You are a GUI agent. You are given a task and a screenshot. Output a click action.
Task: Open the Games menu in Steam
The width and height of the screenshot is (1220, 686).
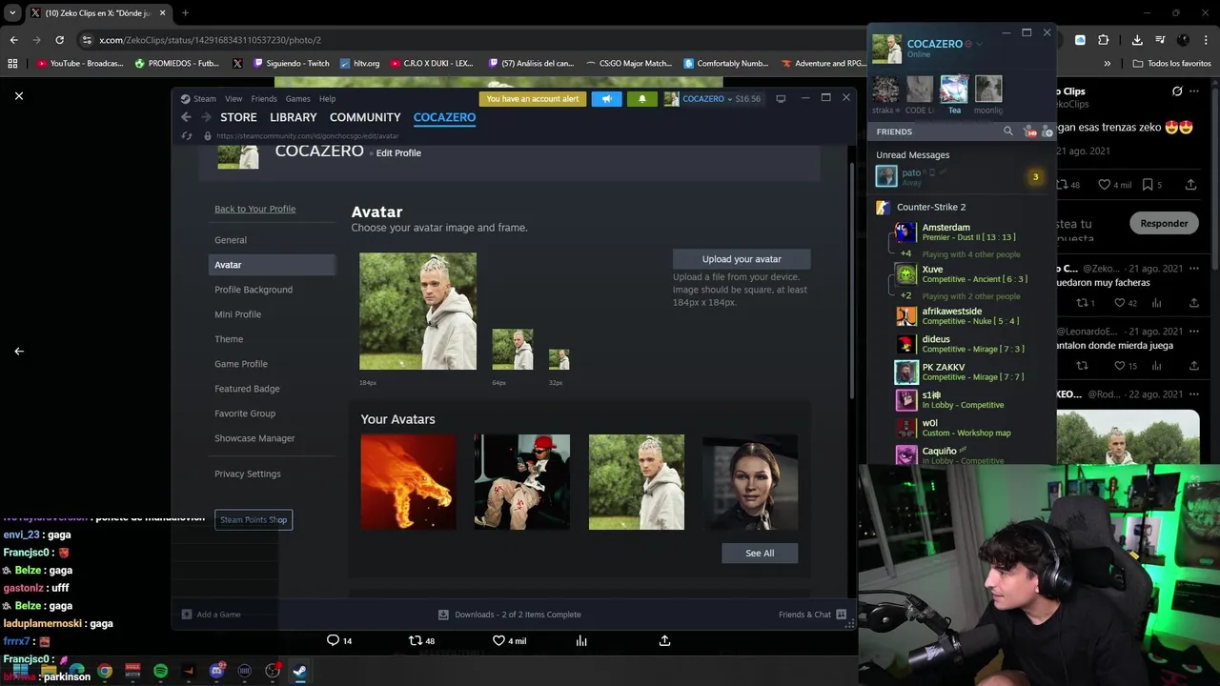tap(298, 99)
